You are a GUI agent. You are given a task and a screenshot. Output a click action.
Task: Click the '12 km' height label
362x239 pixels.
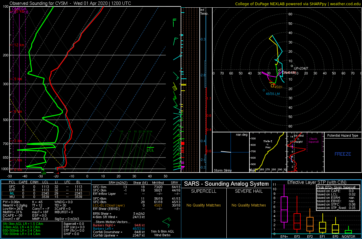click(19, 45)
